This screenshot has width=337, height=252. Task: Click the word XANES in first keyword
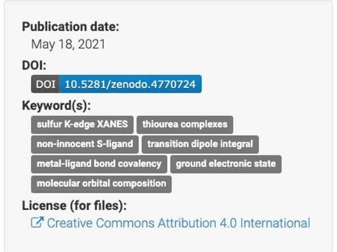[x=112, y=124]
